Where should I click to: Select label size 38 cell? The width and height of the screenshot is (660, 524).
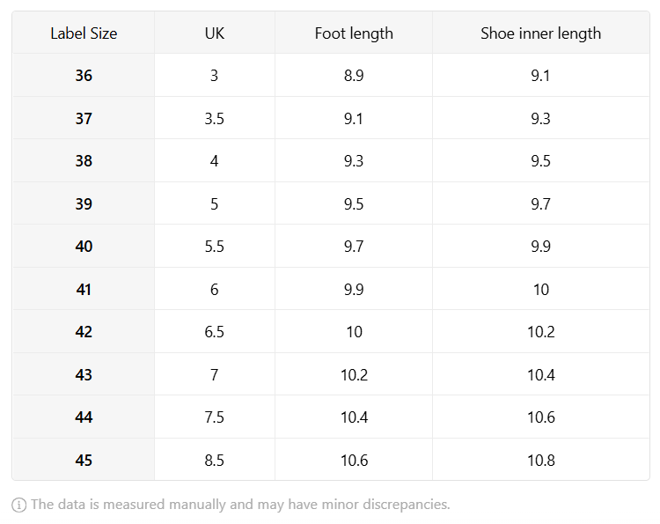tap(84, 160)
